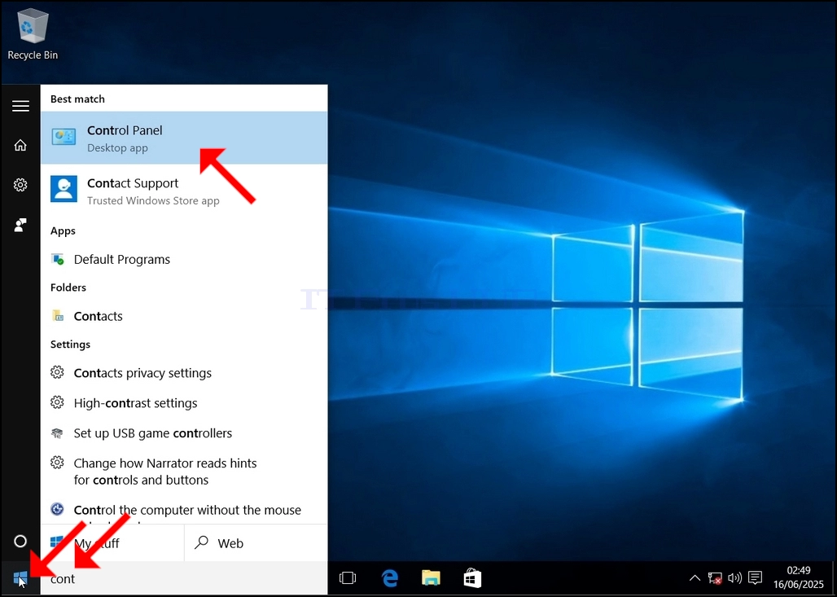This screenshot has width=837, height=597.
Task: Launch Default Programs from Apps results
Action: point(184,260)
